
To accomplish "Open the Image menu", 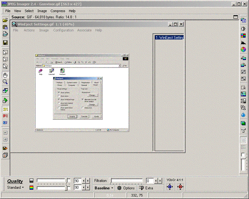I will (42, 11).
